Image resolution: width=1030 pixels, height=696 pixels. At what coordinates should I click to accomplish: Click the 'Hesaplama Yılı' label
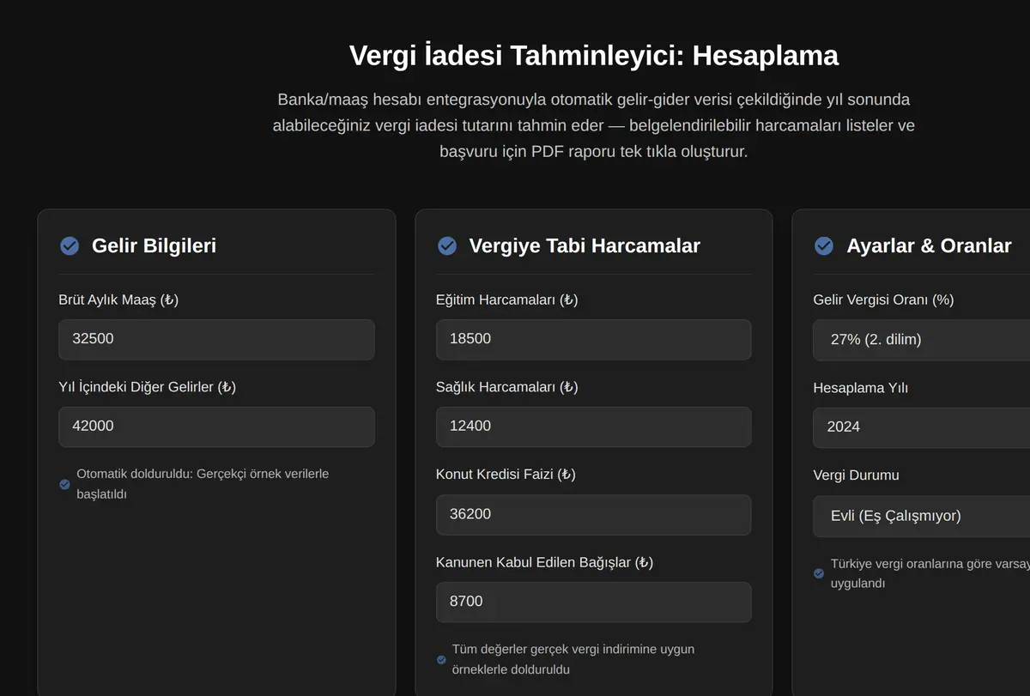pos(861,388)
